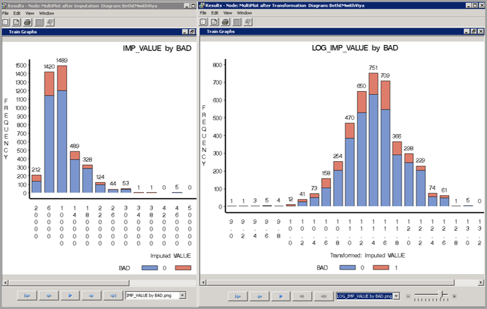The height and width of the screenshot is (309, 487).
Task: Click the zoom-out minus button beside slider
Action: [x=408, y=296]
